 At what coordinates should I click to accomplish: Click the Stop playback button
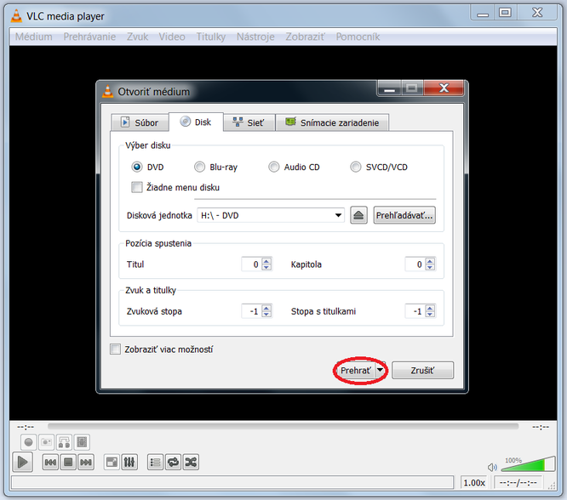68,462
